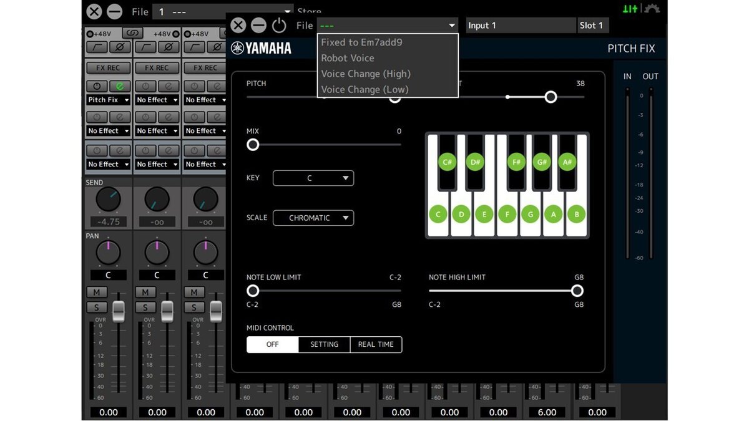
Task: Mute channel 3 with the M button
Action: click(x=194, y=293)
